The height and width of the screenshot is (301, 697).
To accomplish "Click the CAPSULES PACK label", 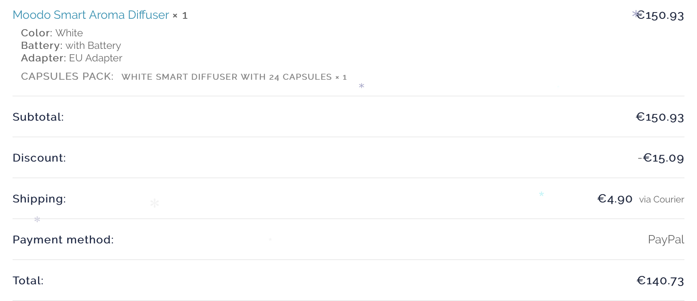I will 67,76.
